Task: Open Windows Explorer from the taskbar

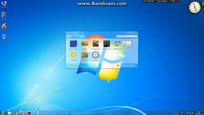Action: pos(9,113)
